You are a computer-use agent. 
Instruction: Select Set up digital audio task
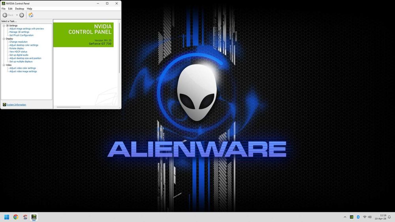click(19, 55)
